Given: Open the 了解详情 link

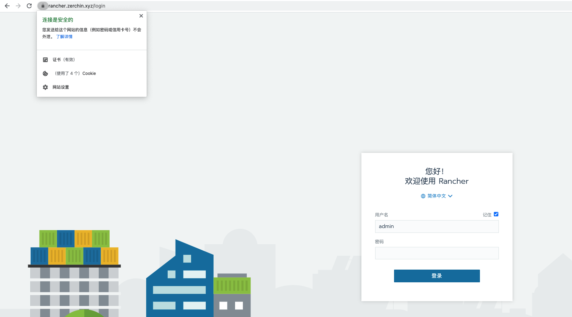Looking at the screenshot, I should (64, 36).
